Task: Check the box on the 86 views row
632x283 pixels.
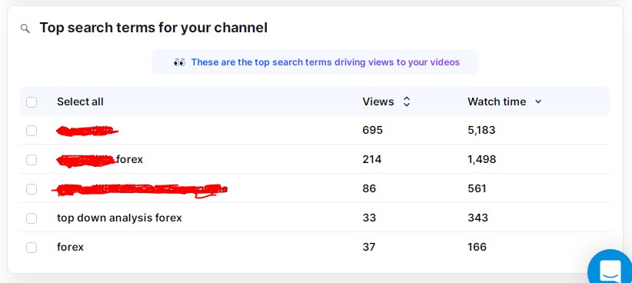Action: click(32, 189)
